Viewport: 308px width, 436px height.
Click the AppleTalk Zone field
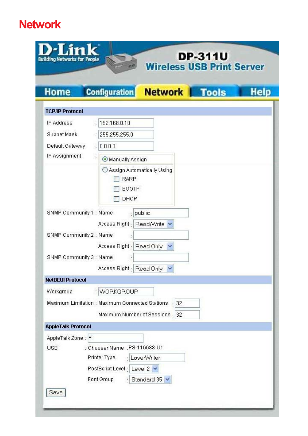point(116,338)
